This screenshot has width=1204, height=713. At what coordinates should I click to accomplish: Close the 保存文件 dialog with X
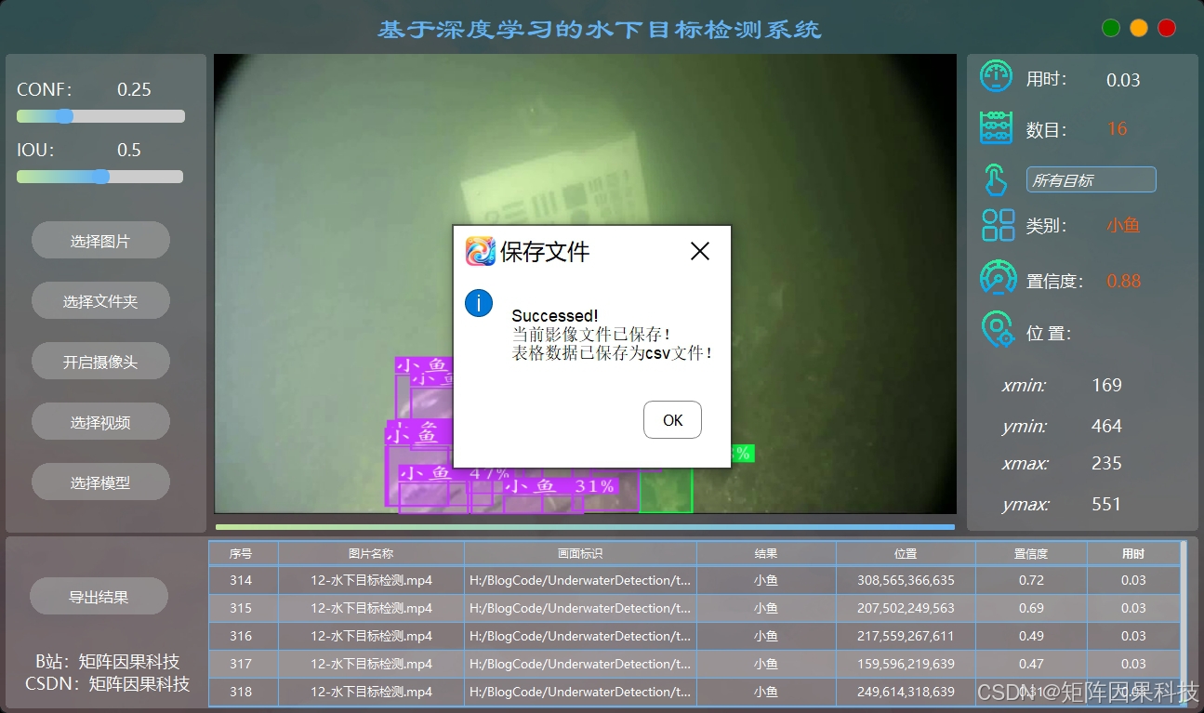click(x=700, y=251)
